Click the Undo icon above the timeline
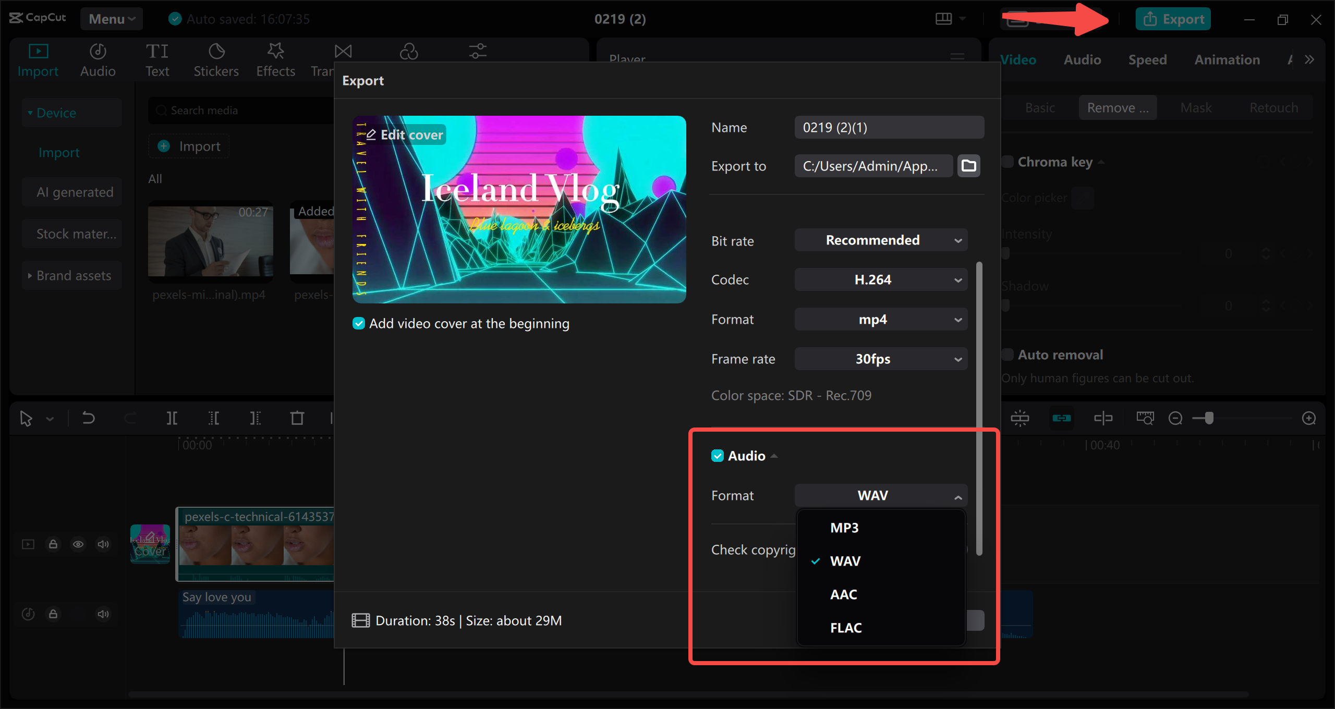 [x=88, y=418]
